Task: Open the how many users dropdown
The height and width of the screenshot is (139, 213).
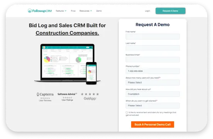Action: coord(153,83)
